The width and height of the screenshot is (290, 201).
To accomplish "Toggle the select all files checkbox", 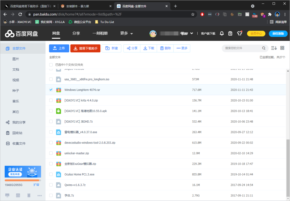I will pos(51,65).
